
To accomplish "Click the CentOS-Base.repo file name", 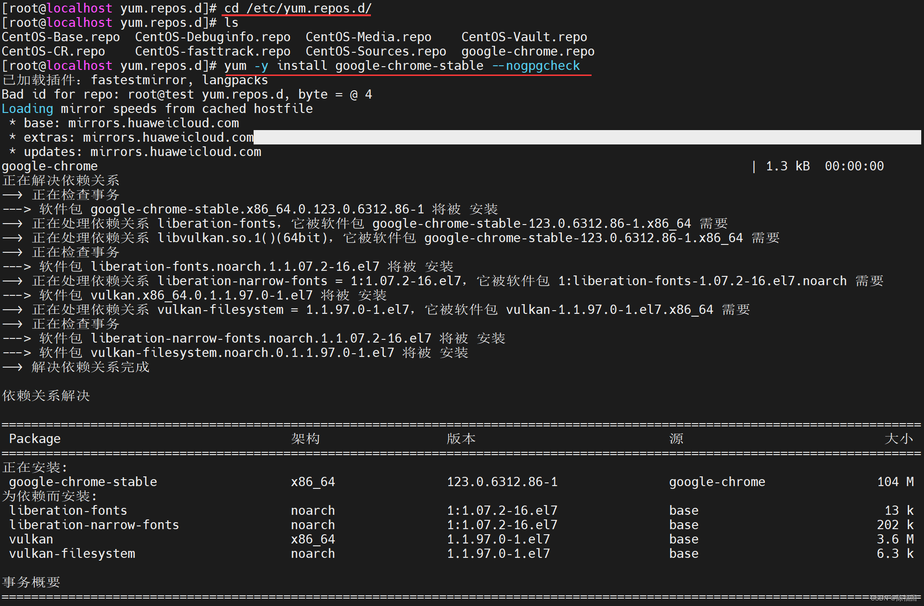I will 61,37.
